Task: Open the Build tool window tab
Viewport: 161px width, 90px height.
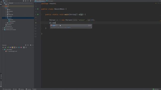Action: pyautogui.click(x=34, y=89)
